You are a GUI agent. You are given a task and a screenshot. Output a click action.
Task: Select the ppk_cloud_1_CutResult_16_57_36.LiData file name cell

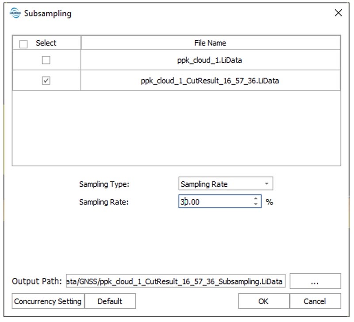point(210,81)
